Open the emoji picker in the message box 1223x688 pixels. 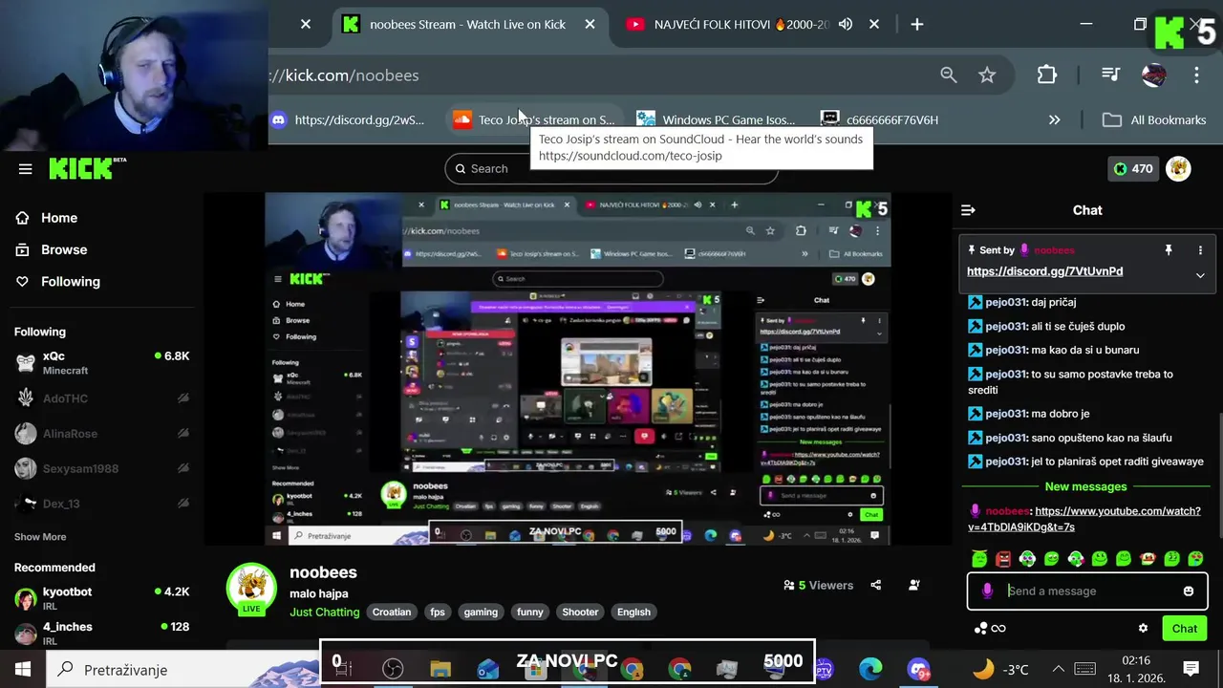(1189, 591)
